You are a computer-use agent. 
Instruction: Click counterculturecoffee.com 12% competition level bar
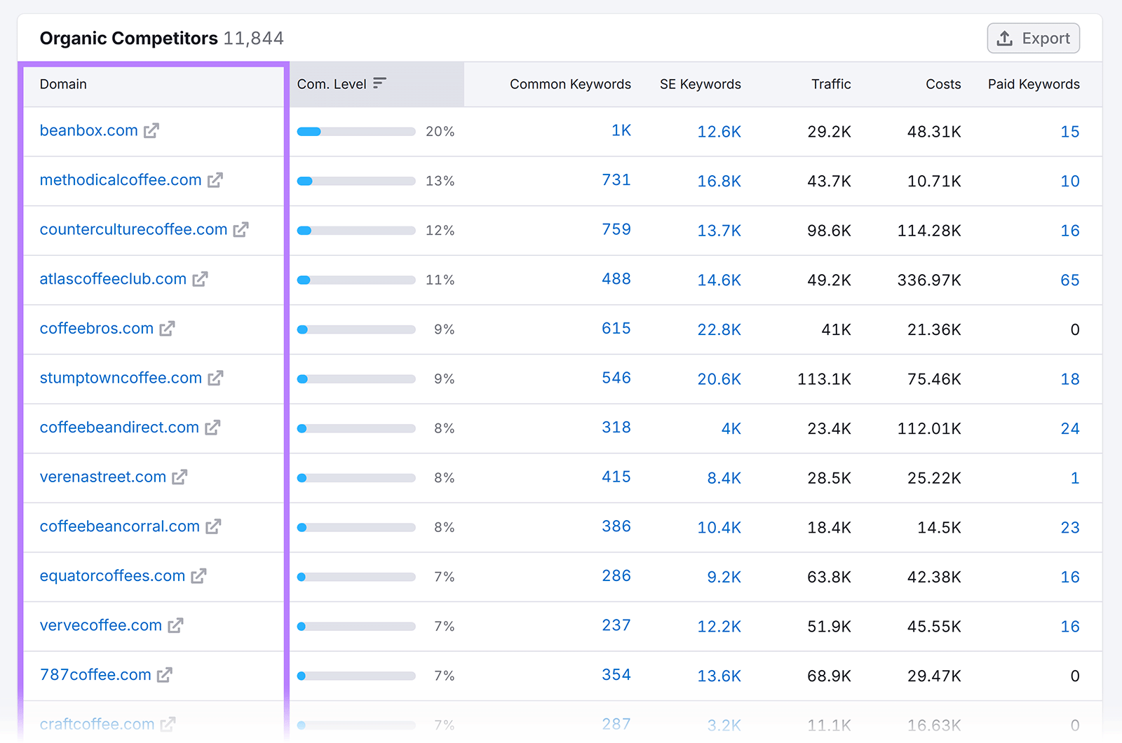point(356,231)
